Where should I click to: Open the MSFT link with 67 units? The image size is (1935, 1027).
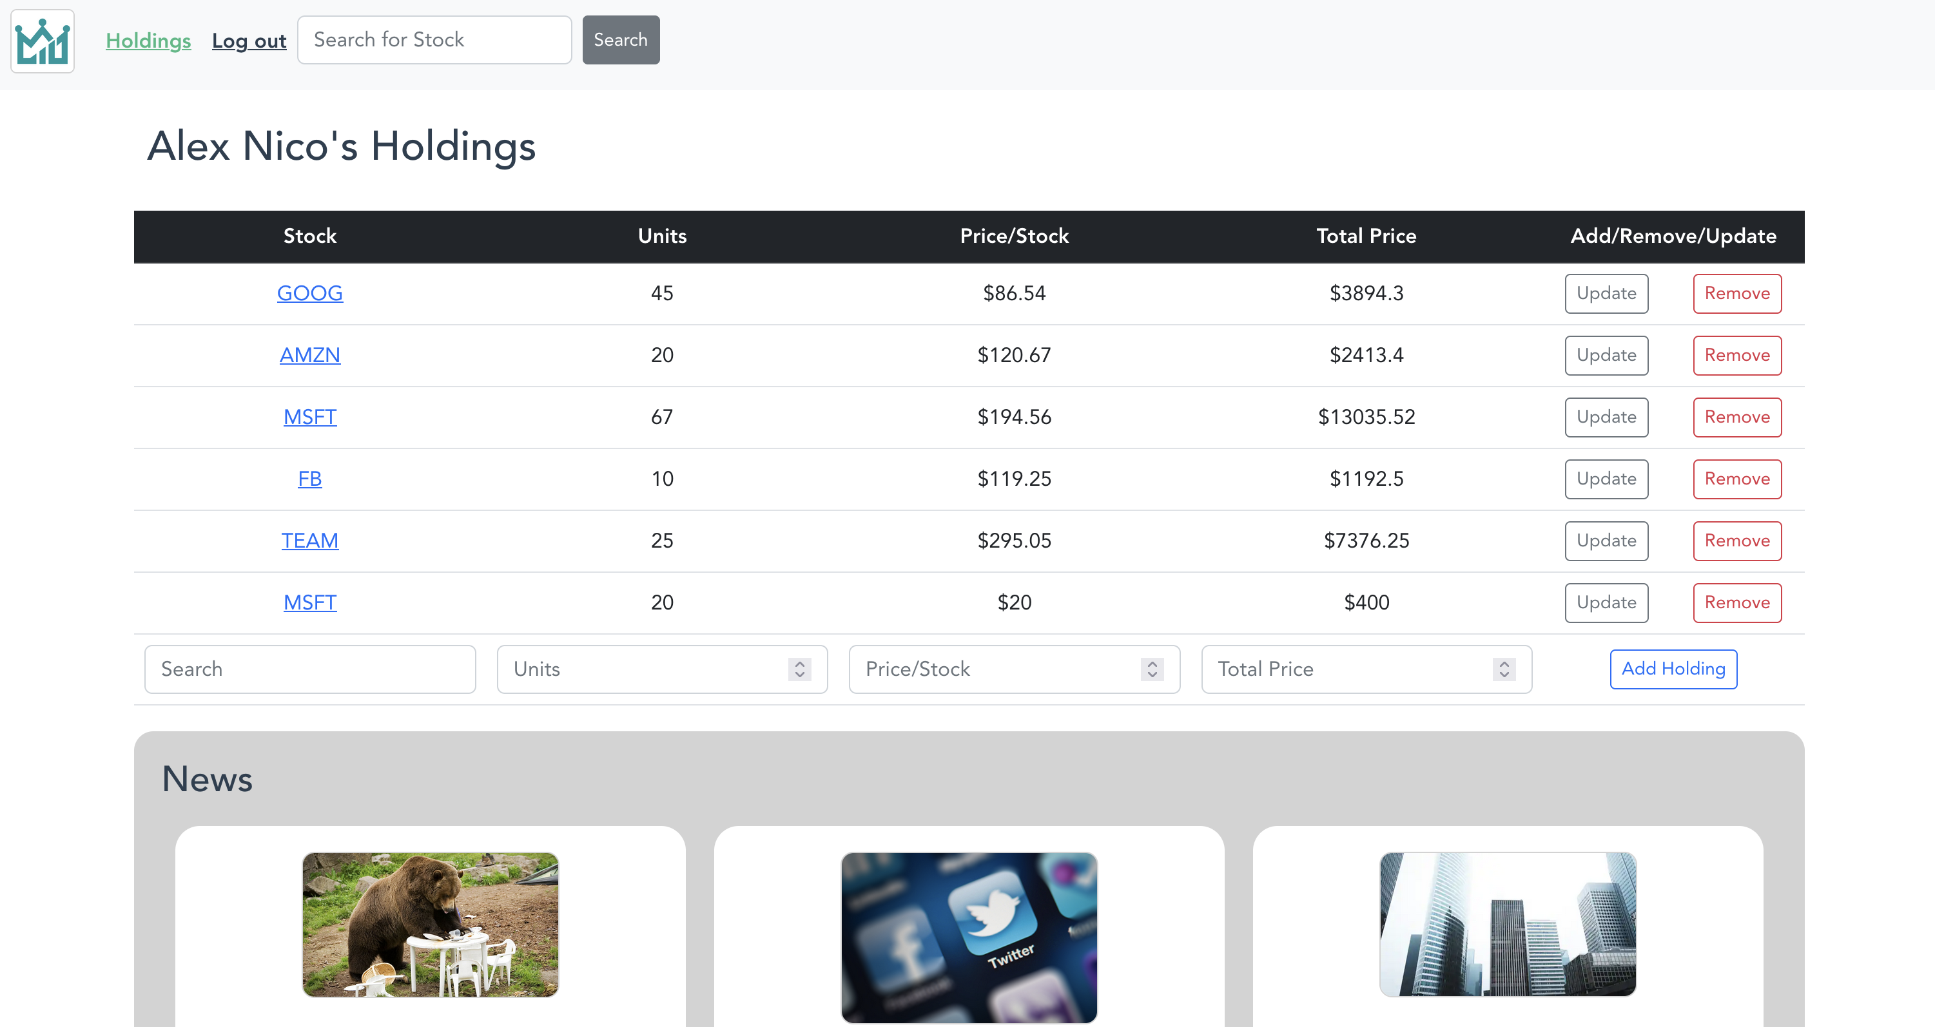pos(309,417)
